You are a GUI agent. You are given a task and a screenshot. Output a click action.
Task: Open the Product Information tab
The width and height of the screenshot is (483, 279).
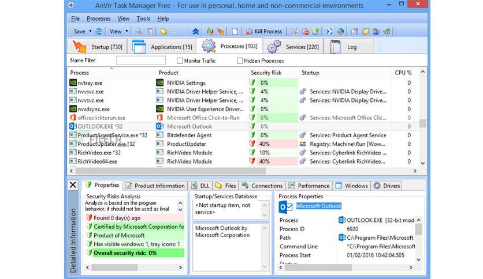[155, 186]
